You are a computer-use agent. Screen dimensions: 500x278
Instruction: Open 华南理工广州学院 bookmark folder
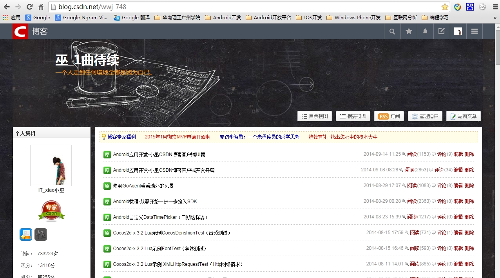pyautogui.click(x=178, y=18)
